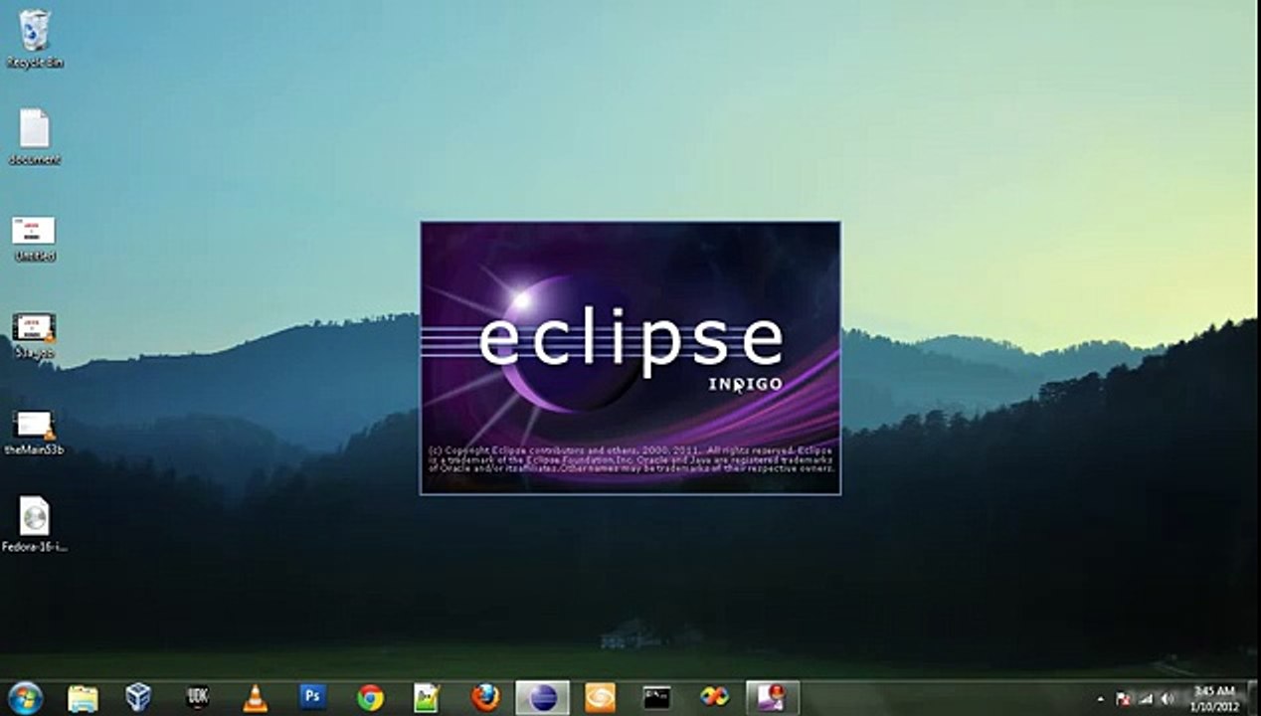Switch to the screen recorder taskbar button
This screenshot has height=716, width=1261.
tap(772, 698)
